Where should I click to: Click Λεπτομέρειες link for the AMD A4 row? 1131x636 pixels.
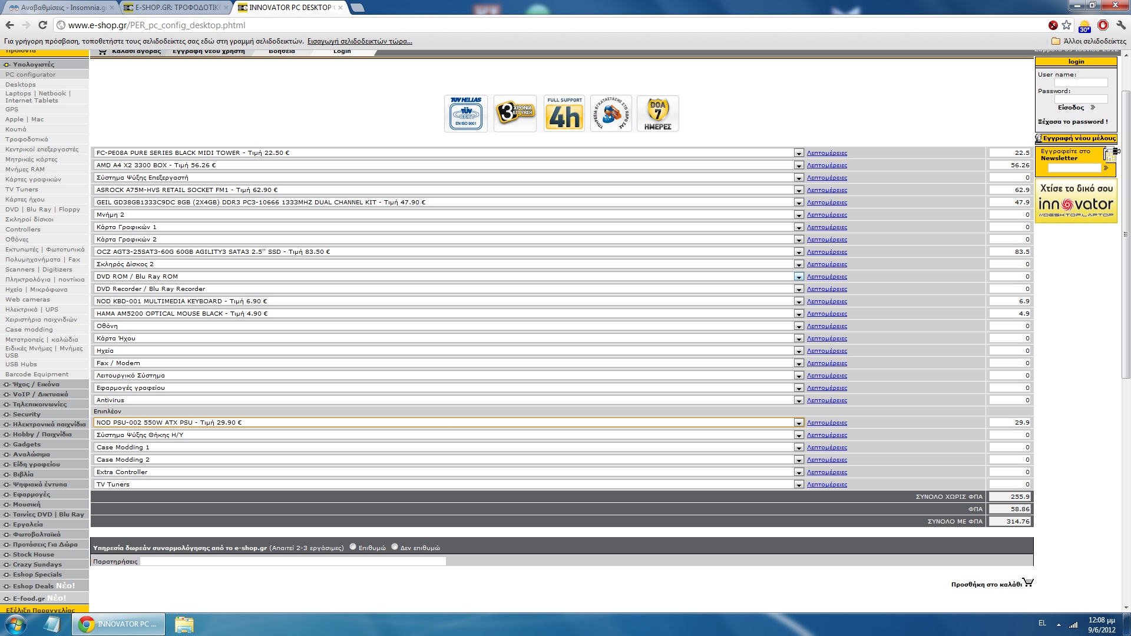827,165
